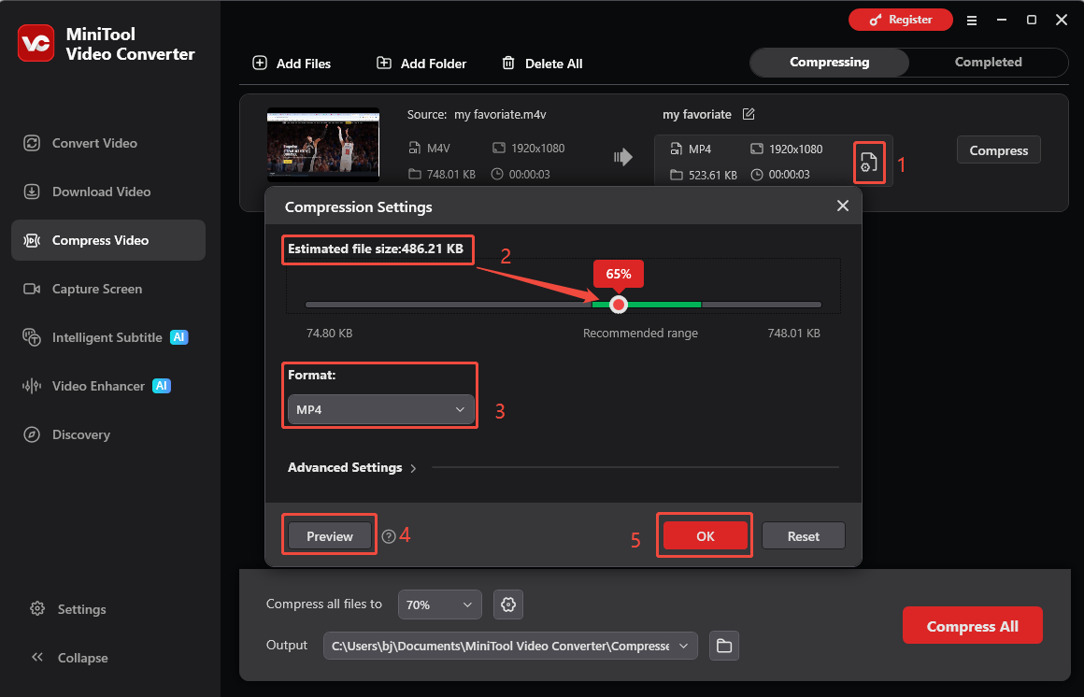Click the Register button
The height and width of the screenshot is (697, 1084).
(900, 20)
